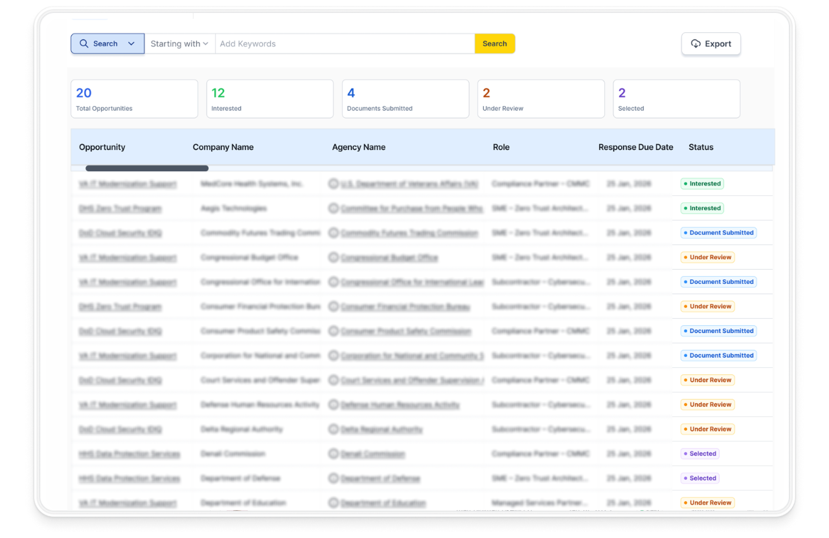Click the Compliance Partner role in MedCore row
829x538 pixels.
click(x=541, y=184)
